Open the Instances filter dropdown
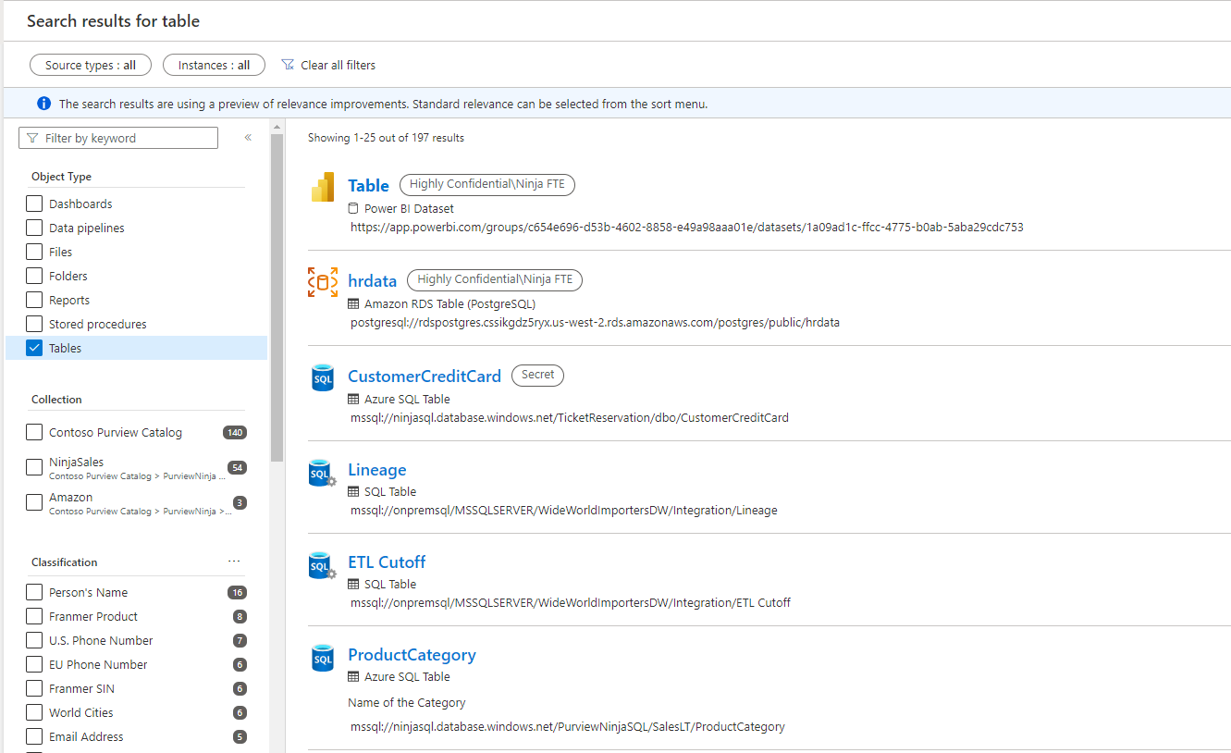Image resolution: width=1231 pixels, height=753 pixels. [214, 65]
